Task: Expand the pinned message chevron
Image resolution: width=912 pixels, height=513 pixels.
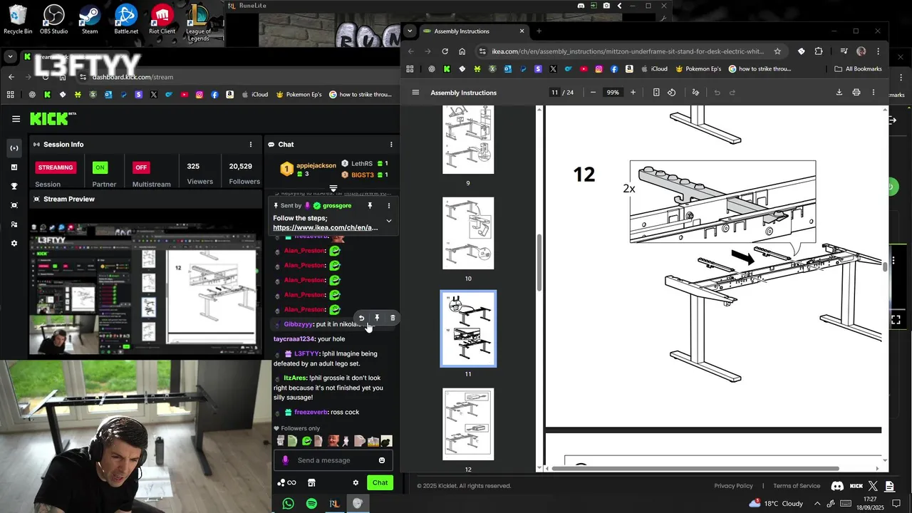Action: click(389, 221)
